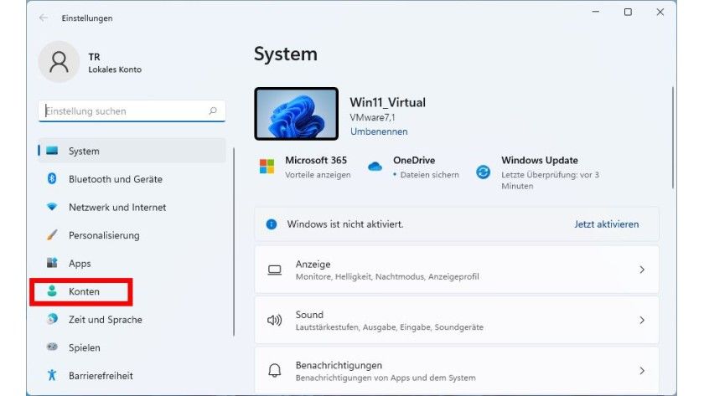Viewport: 704px width, 396px height.
Task: Close the Einstellungen window
Action: click(660, 12)
